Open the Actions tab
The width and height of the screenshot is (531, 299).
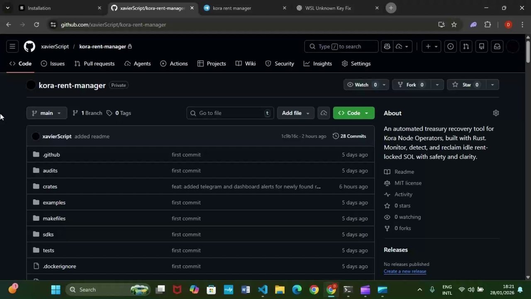(x=174, y=64)
